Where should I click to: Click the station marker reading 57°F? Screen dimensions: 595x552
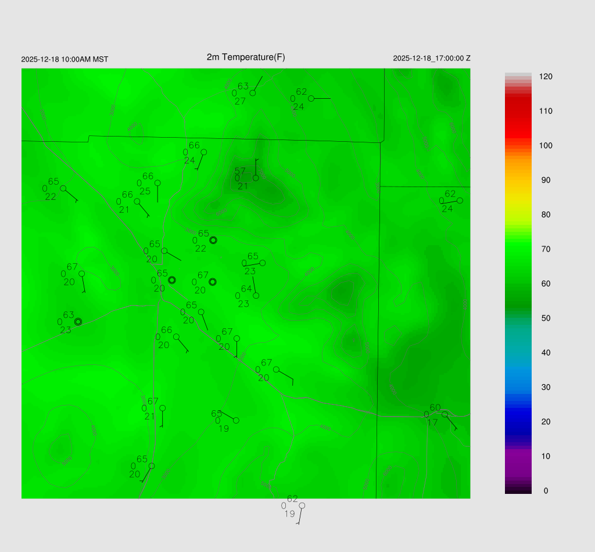tap(256, 178)
